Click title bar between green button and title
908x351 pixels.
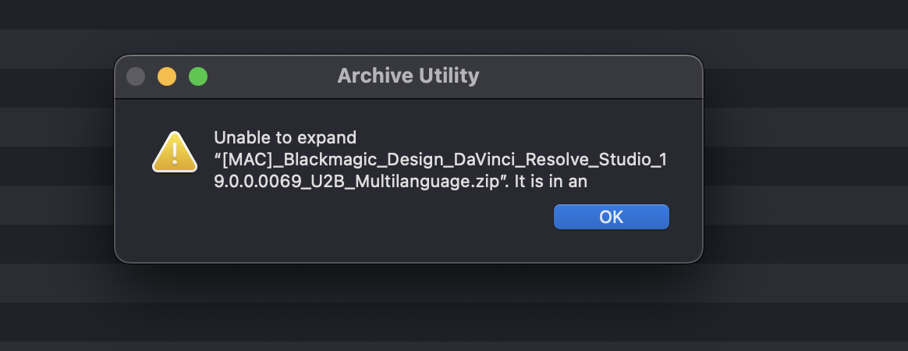coord(272,76)
